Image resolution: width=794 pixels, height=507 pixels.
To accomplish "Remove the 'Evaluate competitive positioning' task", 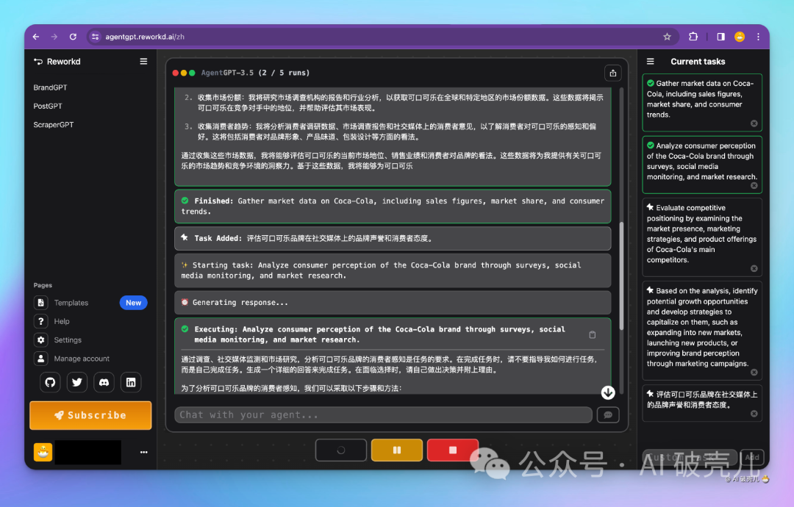I will (754, 268).
